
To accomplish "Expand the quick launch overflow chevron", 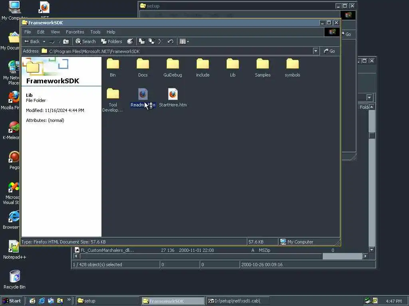I will tap(69, 300).
